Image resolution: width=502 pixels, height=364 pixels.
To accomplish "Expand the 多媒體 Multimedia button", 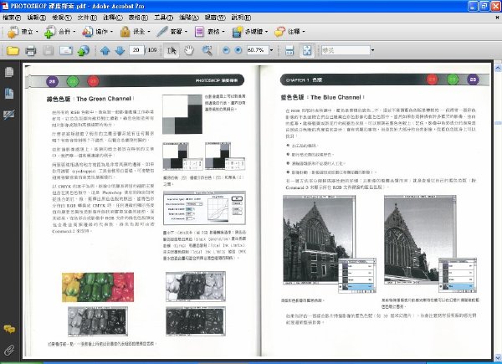I will 249,32.
